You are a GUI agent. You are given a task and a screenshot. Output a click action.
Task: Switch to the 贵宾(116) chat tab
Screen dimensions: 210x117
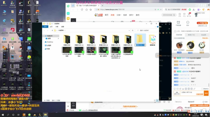click(191, 35)
